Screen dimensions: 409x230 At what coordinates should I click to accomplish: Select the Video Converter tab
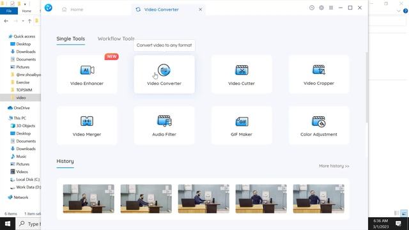point(161,10)
